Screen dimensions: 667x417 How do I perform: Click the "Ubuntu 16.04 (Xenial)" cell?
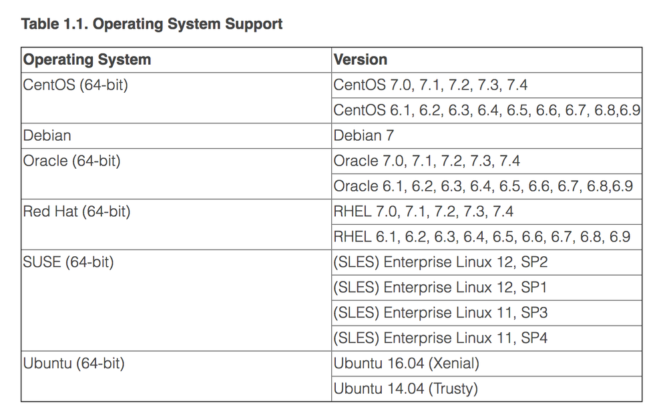(x=406, y=364)
